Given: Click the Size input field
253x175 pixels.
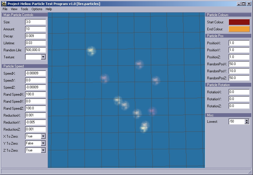Looking at the screenshot, I should 35,22.
